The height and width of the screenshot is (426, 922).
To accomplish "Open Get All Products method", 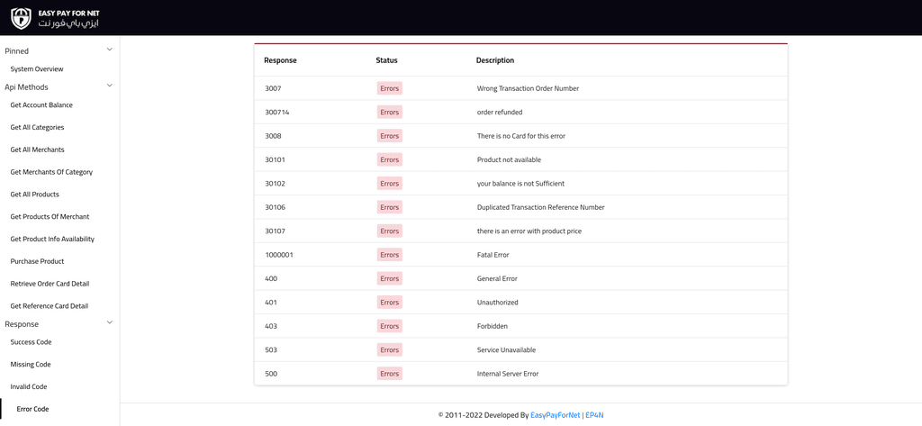I will coord(35,195).
